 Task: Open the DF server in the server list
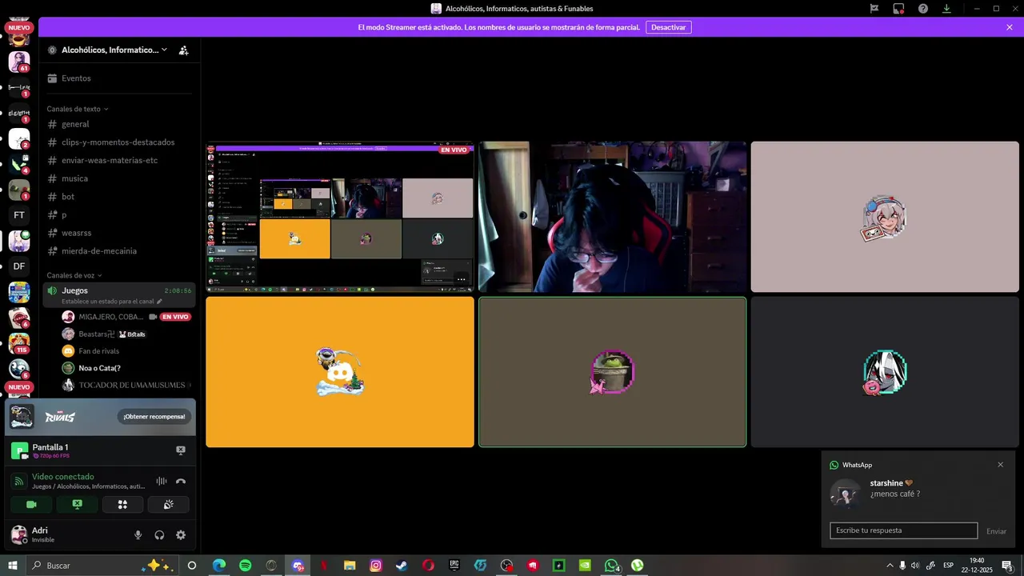click(x=19, y=266)
